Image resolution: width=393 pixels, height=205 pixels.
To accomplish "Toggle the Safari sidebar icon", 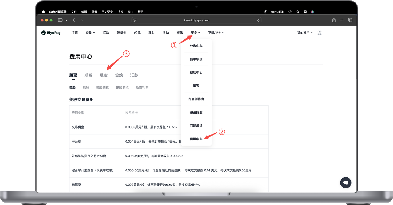I will click(x=60, y=20).
